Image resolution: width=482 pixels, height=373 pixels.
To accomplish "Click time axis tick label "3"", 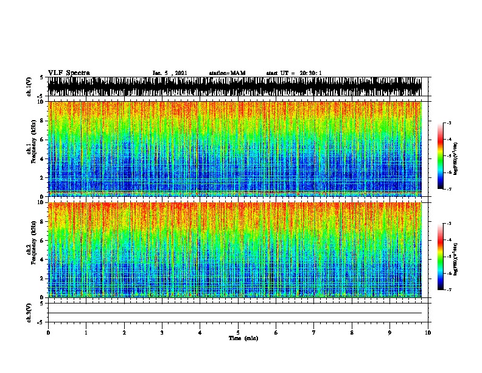I will 162,333.
